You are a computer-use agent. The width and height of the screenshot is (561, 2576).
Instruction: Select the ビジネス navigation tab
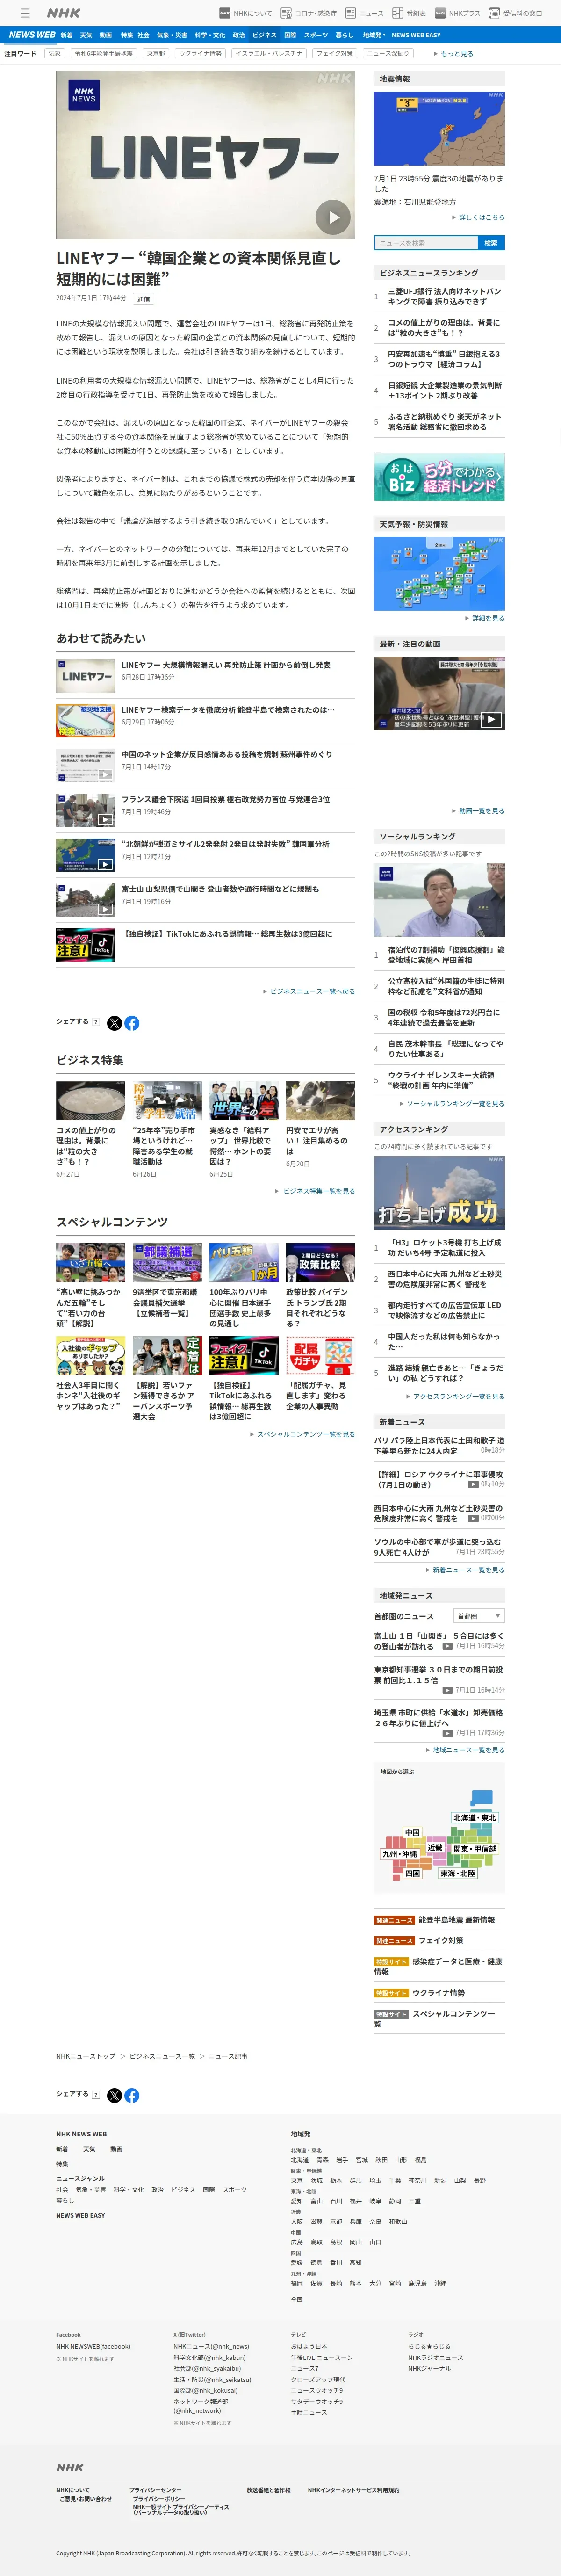264,35
